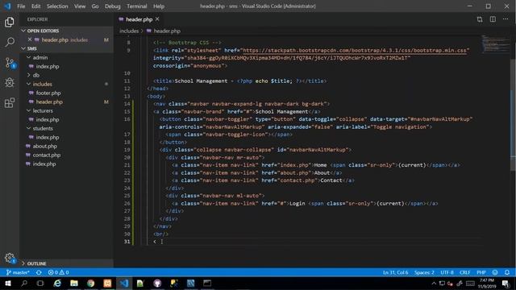Change encoding via UTF-8 indicator
The image size is (516, 290).
click(x=447, y=272)
